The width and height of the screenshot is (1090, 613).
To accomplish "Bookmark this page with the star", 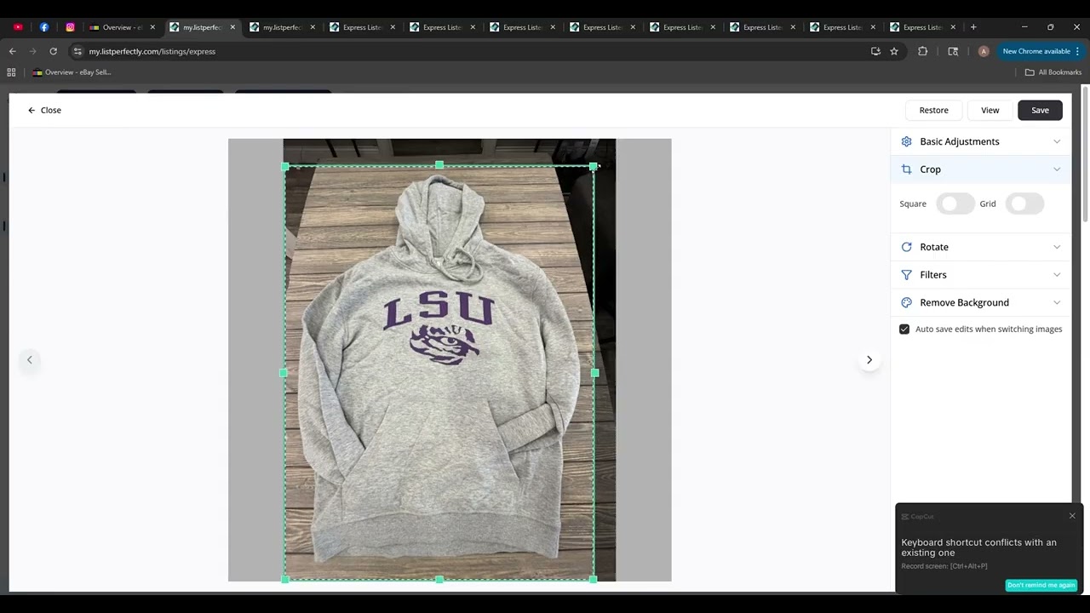I will tap(894, 51).
